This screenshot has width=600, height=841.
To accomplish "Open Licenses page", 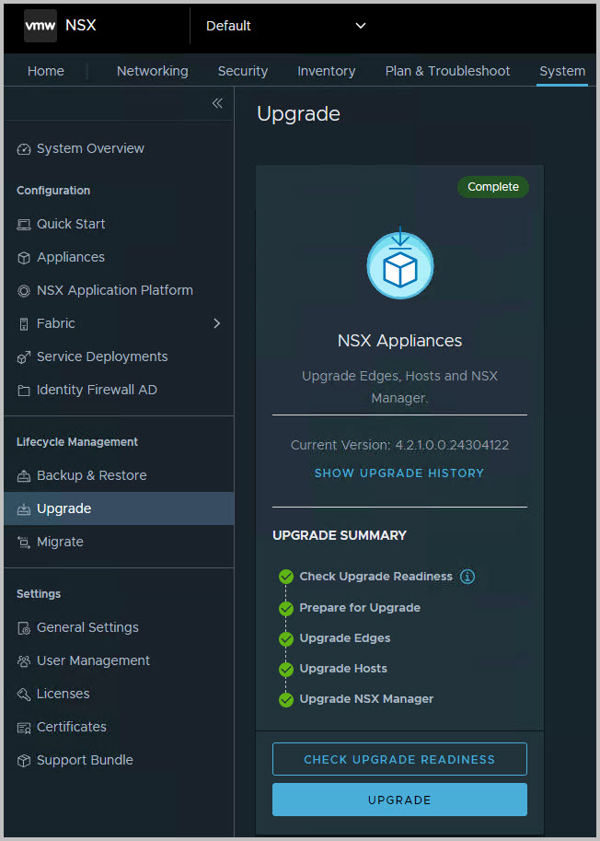I will tap(63, 694).
